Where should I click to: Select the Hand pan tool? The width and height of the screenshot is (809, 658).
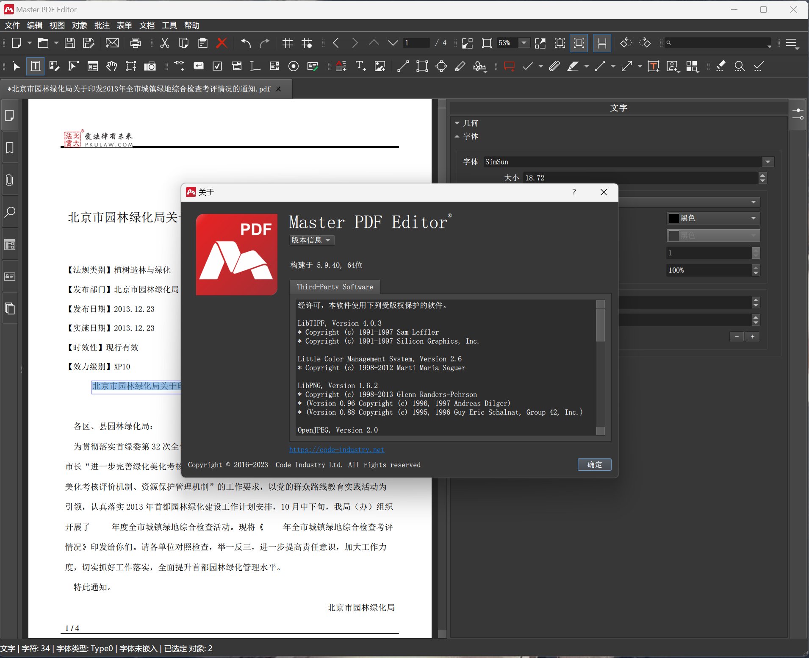click(111, 66)
